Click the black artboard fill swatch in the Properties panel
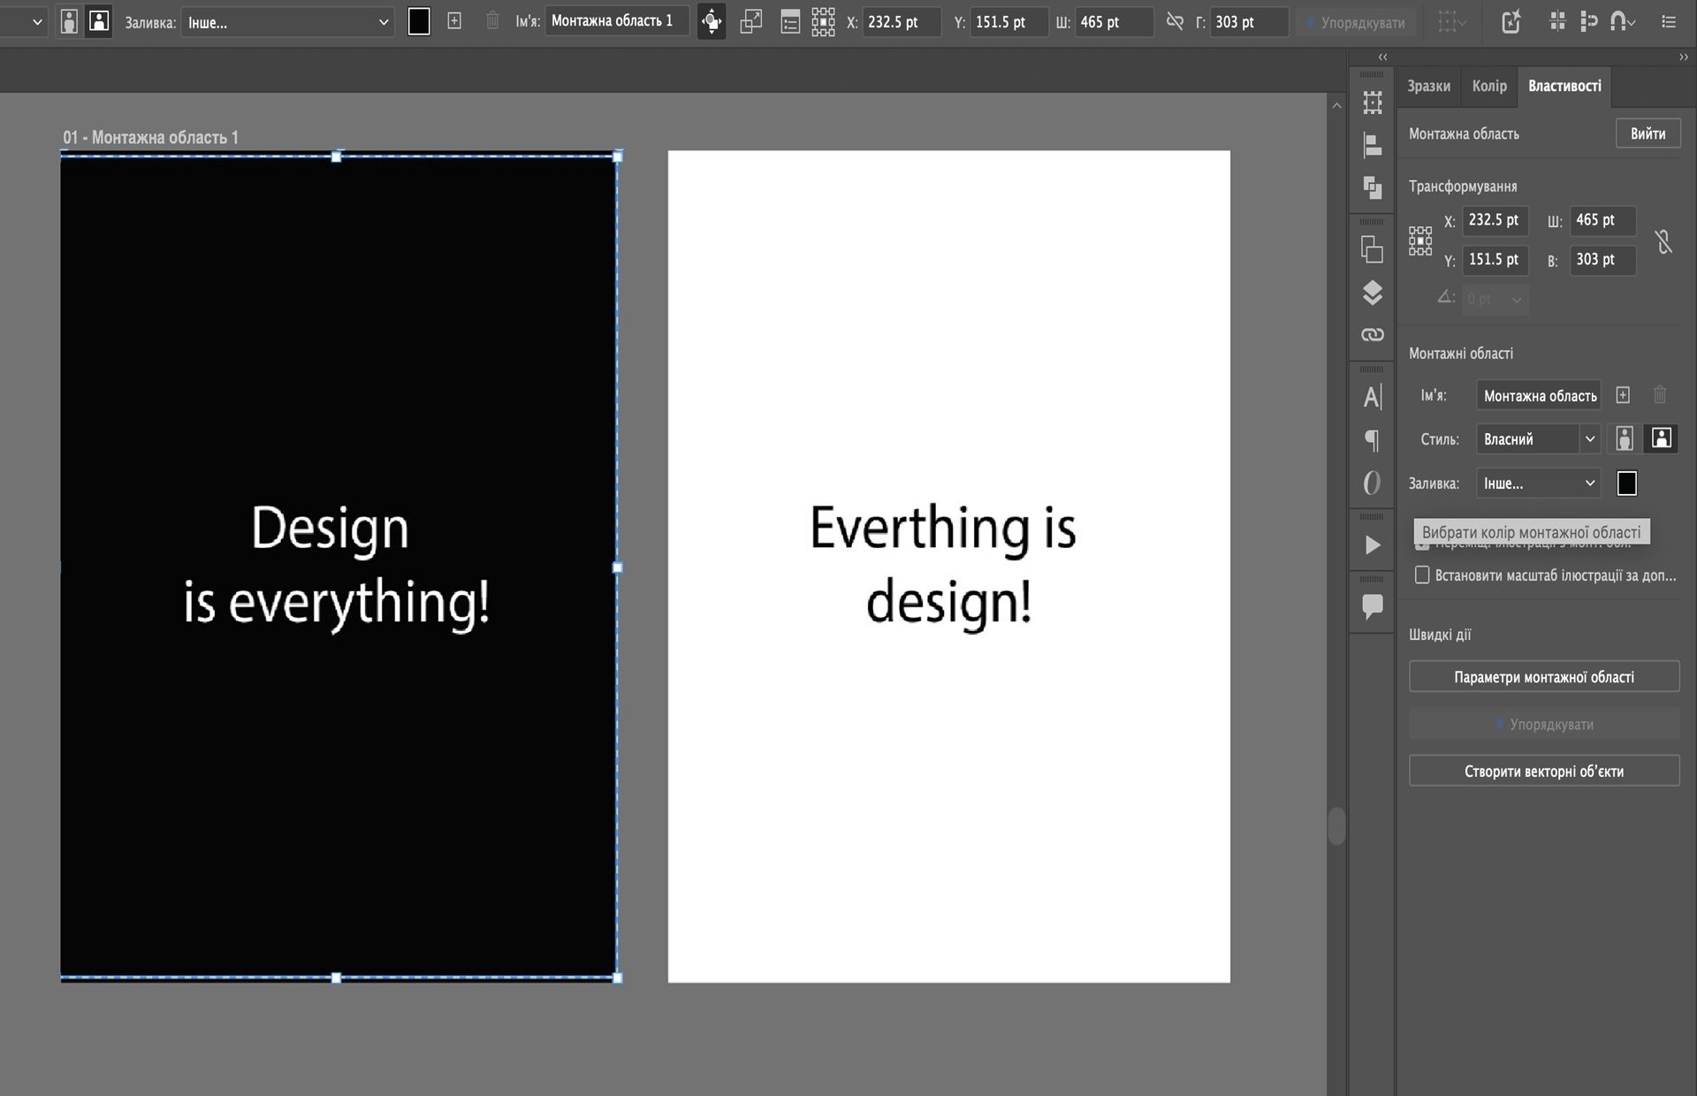The height and width of the screenshot is (1096, 1697). pos(1626,483)
